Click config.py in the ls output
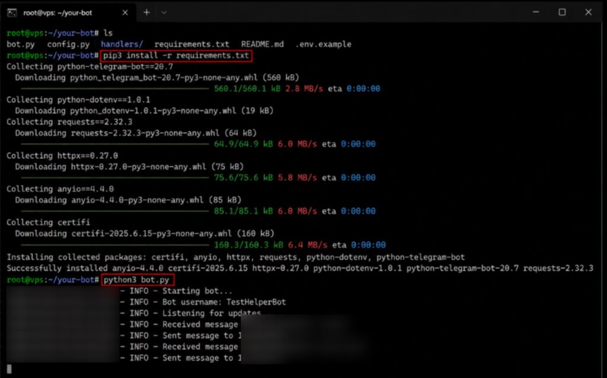 (x=68, y=44)
